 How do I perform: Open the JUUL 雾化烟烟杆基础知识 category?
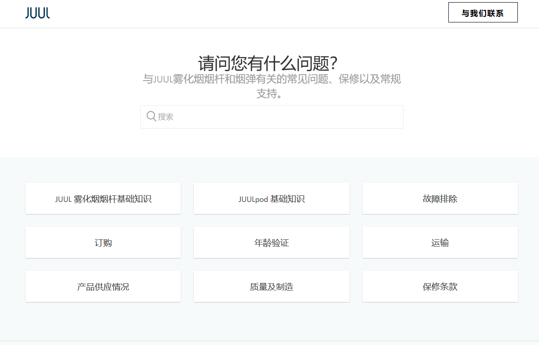[103, 198]
